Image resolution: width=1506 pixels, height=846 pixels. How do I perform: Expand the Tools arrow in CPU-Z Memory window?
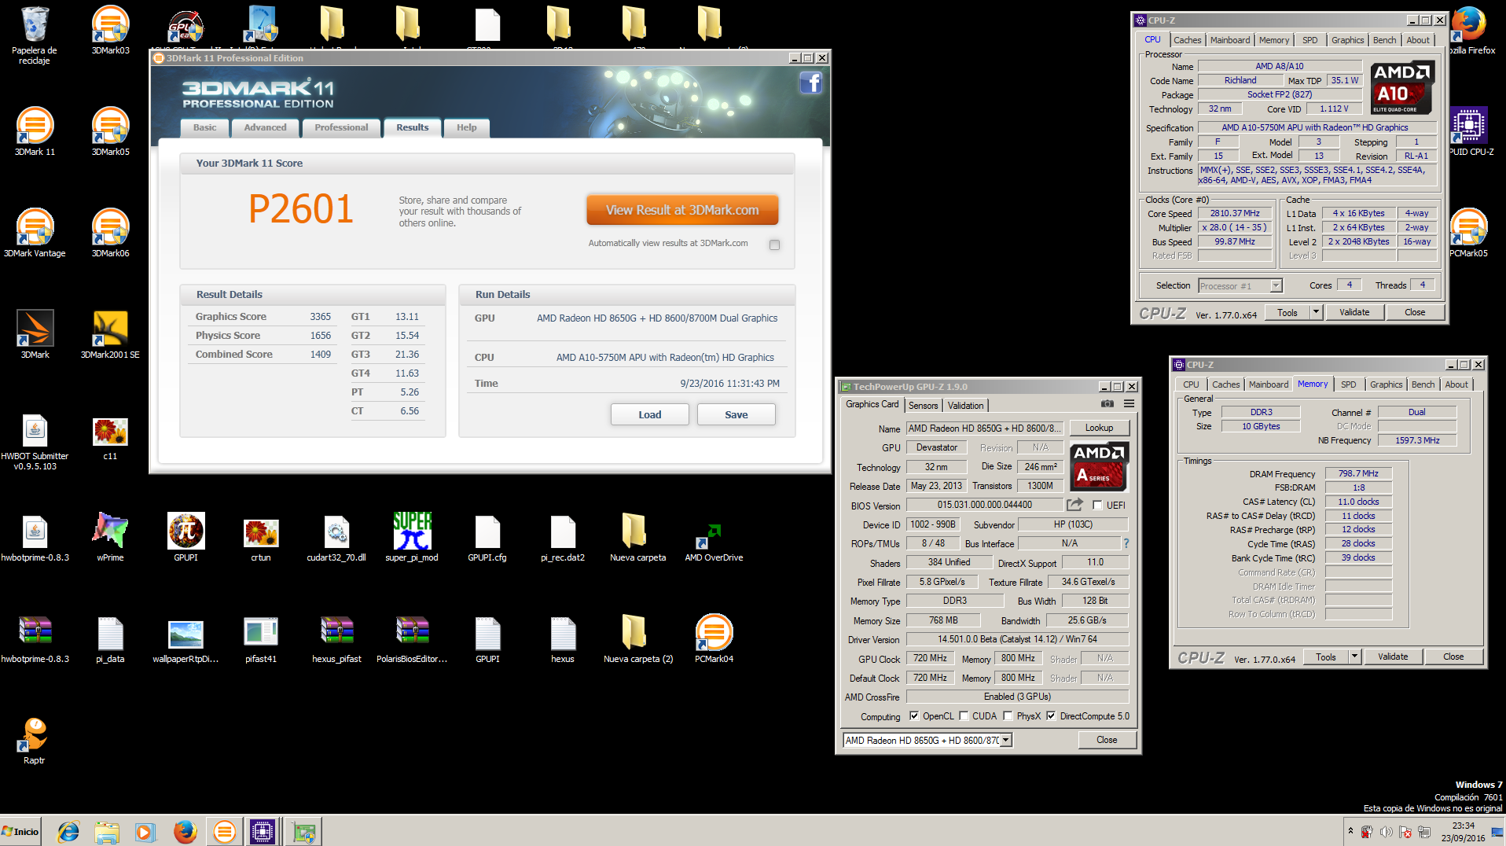click(x=1354, y=657)
